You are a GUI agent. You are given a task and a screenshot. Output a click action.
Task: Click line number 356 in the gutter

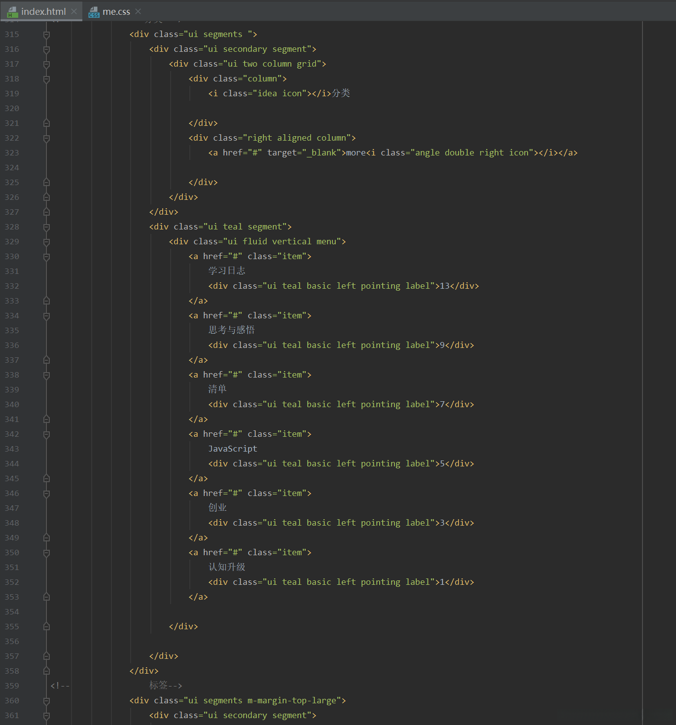[12, 642]
